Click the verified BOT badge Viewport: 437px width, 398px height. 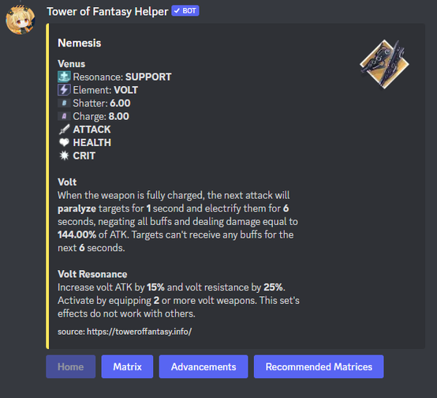[185, 11]
